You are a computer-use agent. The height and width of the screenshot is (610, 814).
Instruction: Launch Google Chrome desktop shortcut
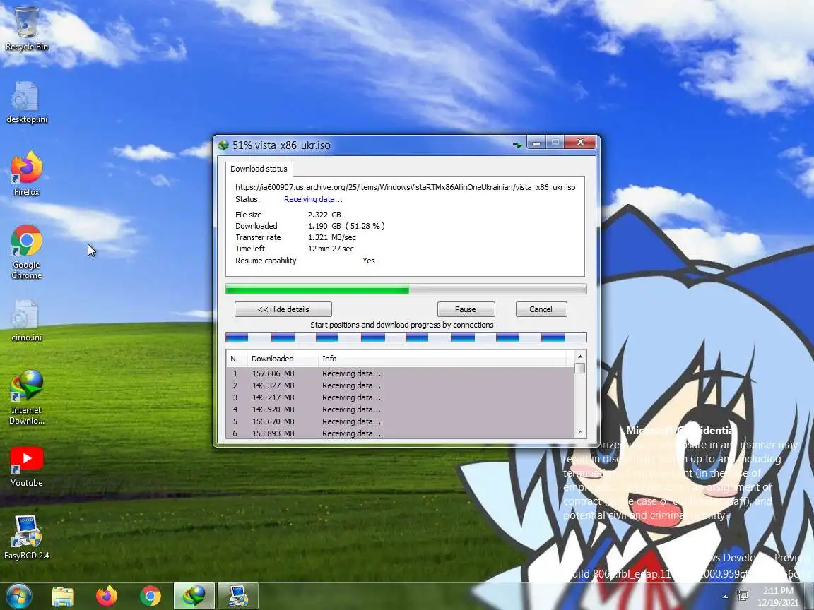click(x=26, y=252)
